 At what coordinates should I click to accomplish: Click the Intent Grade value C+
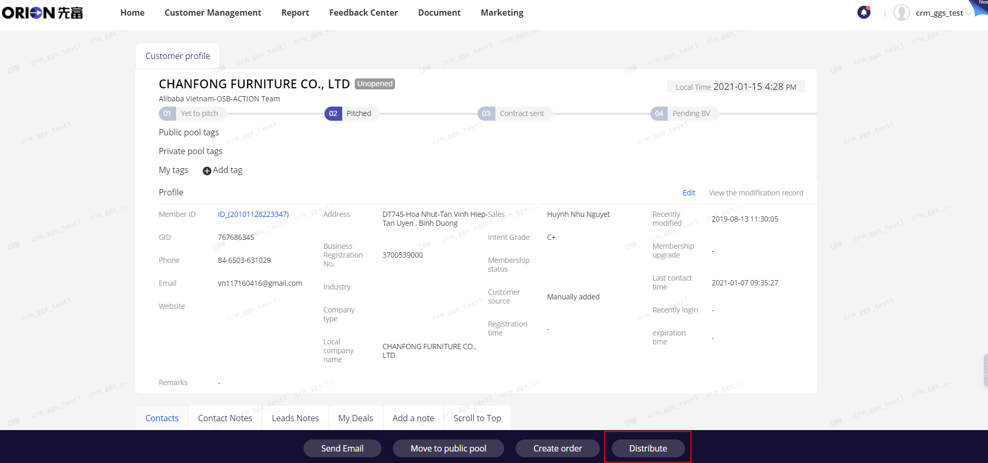[551, 237]
